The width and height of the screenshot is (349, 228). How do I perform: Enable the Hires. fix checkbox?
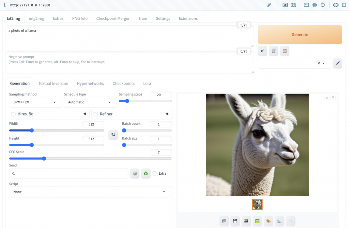13,114
